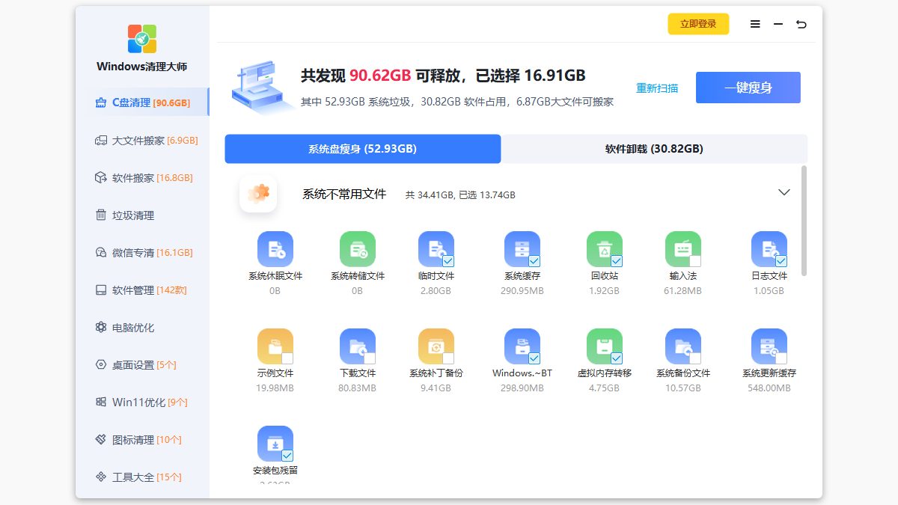Click the 临时文件 document icon
Viewport: 898px width, 505px height.
pos(436,250)
